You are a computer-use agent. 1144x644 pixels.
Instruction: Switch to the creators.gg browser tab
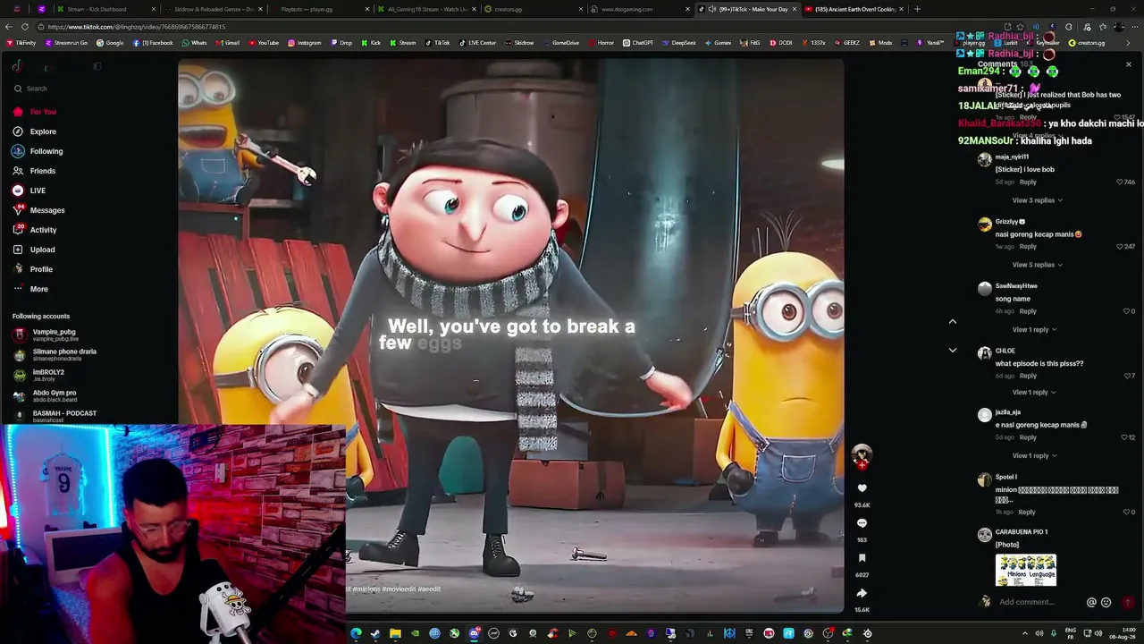point(532,9)
